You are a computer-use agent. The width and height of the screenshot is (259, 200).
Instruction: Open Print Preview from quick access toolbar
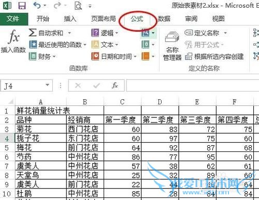pyautogui.click(x=78, y=6)
